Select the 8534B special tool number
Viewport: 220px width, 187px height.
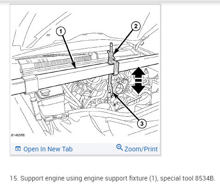204,178
